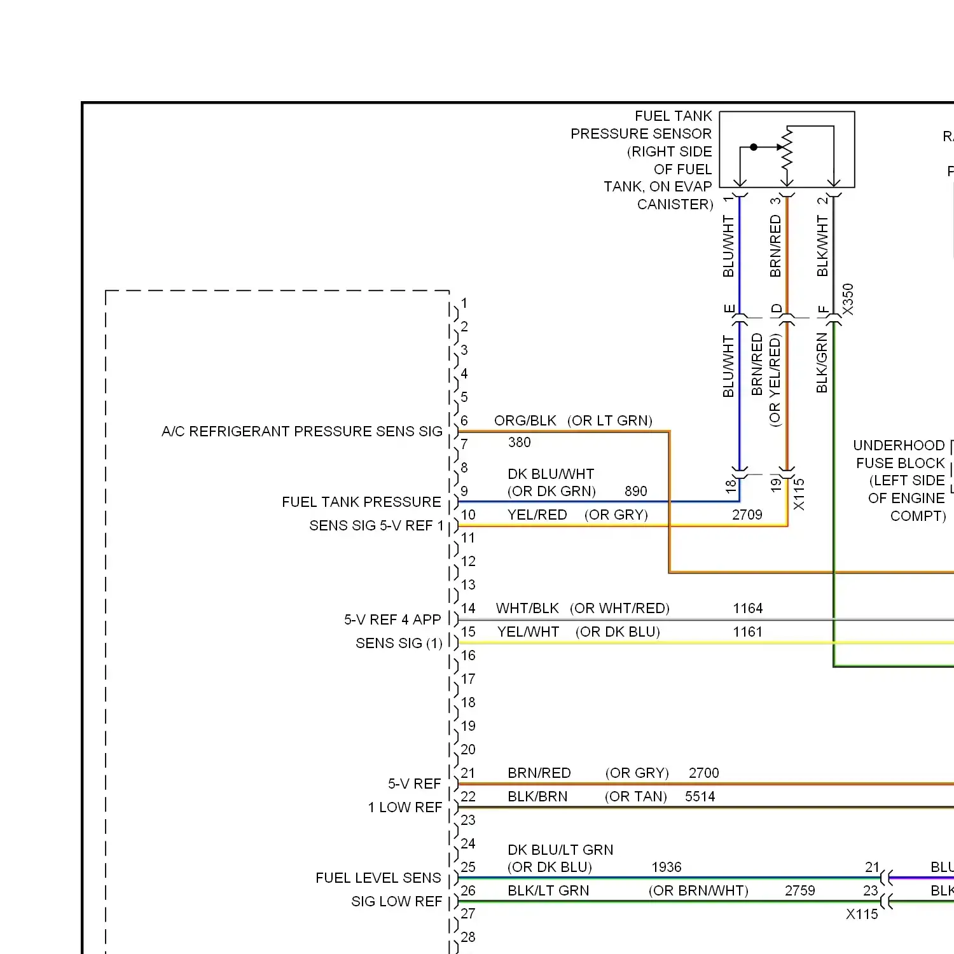The width and height of the screenshot is (954, 954).
Task: Select the A/C REFRIGERANT PRESSURE SENS SIG label
Action: (x=302, y=431)
